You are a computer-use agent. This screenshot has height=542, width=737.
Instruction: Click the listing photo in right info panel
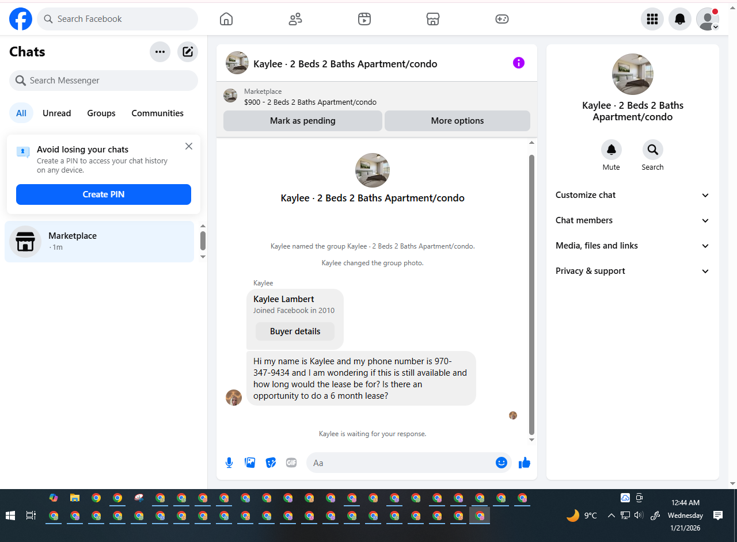coord(633,74)
